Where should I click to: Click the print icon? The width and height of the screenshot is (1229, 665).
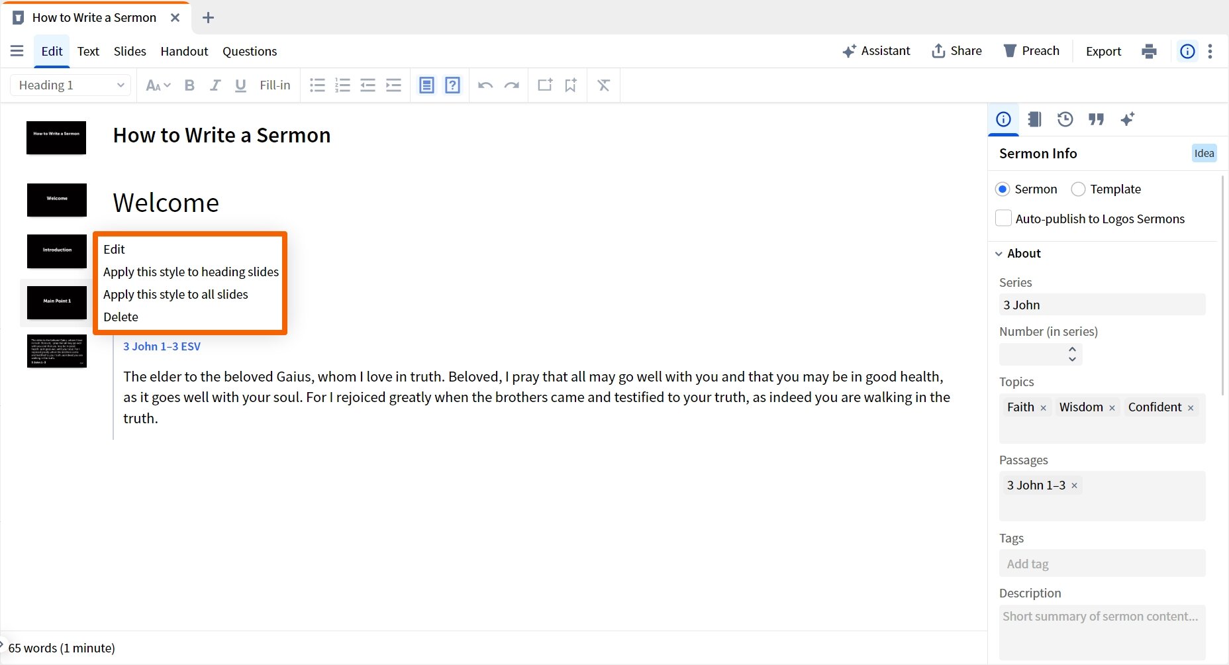(x=1149, y=50)
